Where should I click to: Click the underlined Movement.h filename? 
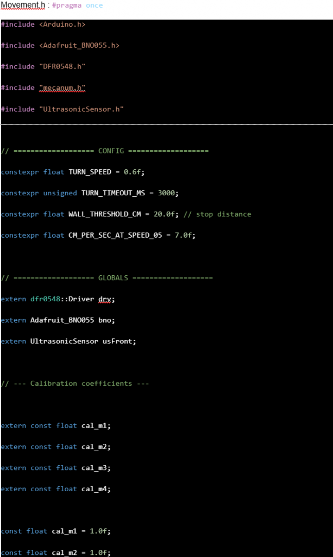23,5
